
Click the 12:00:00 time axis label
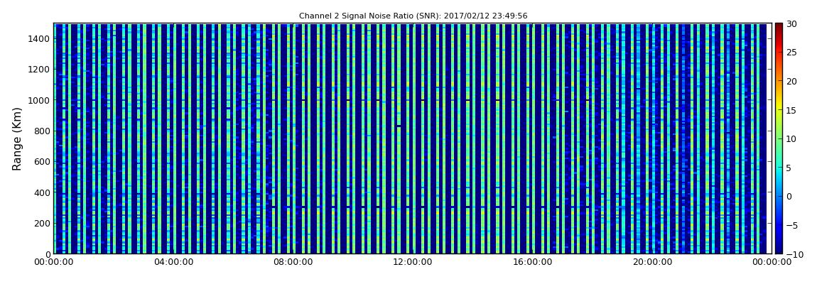click(413, 262)
